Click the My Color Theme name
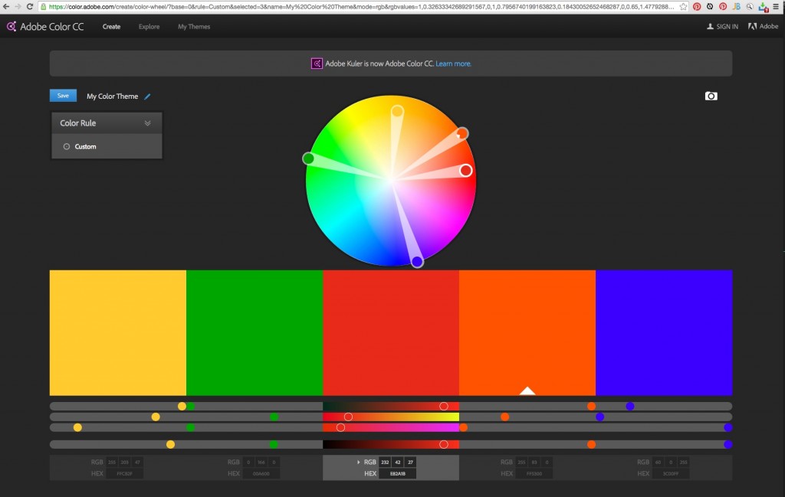Screen dimensions: 785x497 point(112,96)
